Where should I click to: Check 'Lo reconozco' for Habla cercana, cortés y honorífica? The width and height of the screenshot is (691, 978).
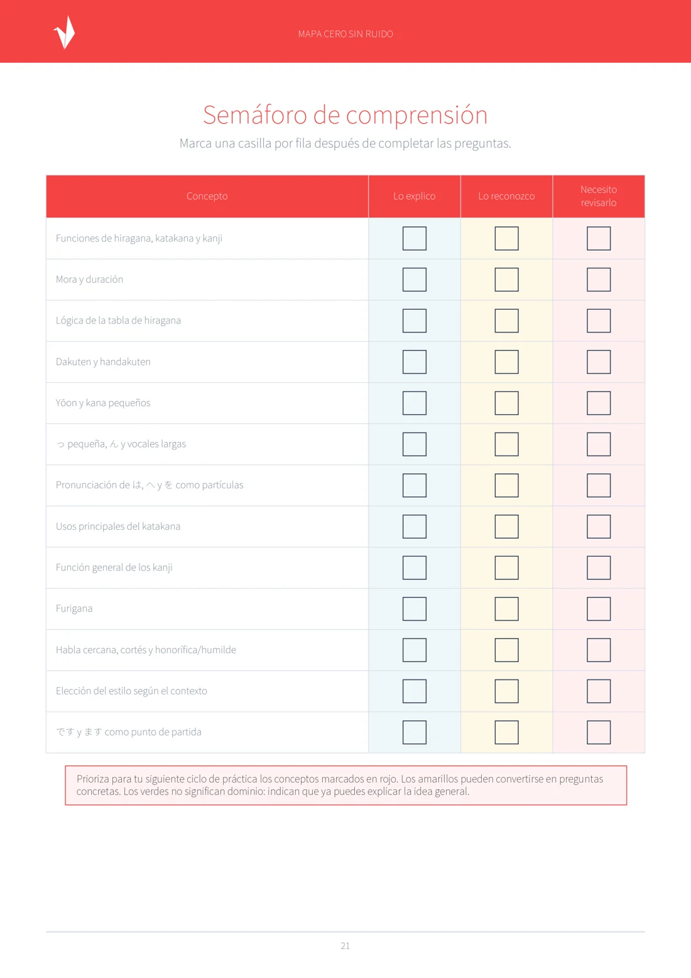506,650
